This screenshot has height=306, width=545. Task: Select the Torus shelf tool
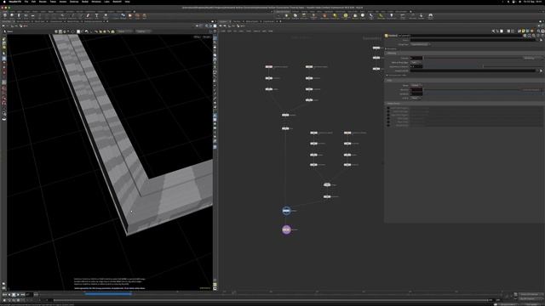26,15
